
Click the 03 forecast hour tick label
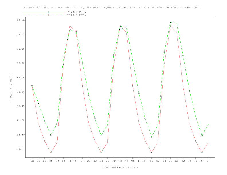[38, 161]
